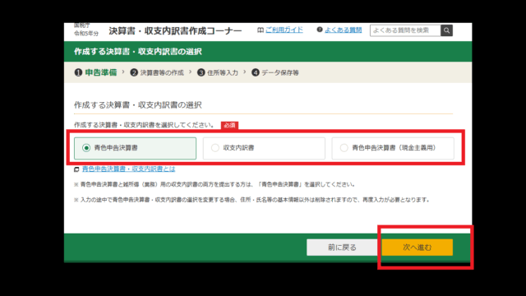The image size is (526, 296).
Task: Click step 1 申告準備 in progress bar
Action: [x=95, y=72]
